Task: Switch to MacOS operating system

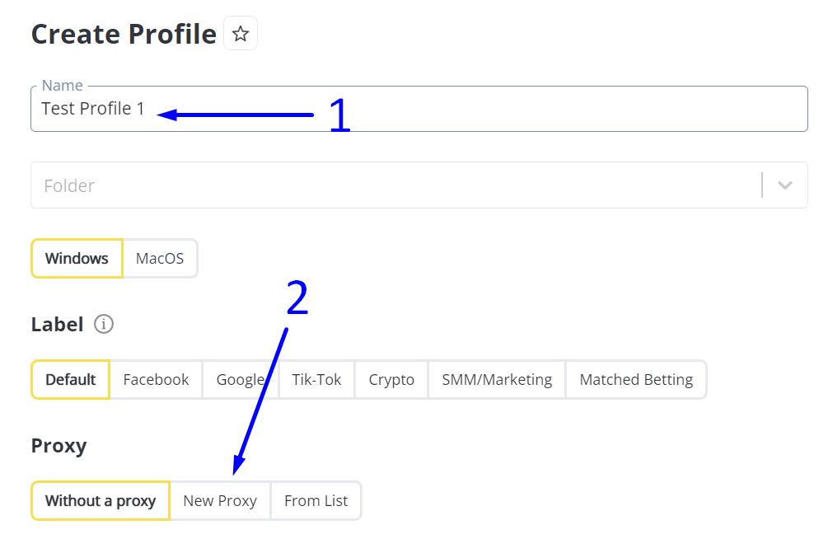Action: tap(160, 259)
